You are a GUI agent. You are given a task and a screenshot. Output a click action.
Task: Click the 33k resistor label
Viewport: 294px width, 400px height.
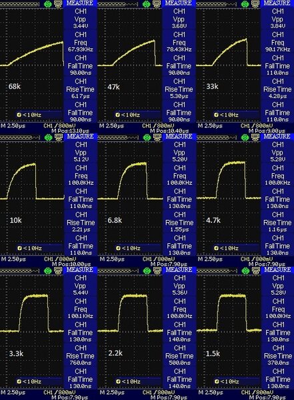coord(212,87)
